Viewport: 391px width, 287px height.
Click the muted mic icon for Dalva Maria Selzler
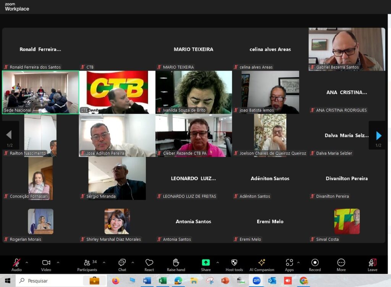pos(312,153)
